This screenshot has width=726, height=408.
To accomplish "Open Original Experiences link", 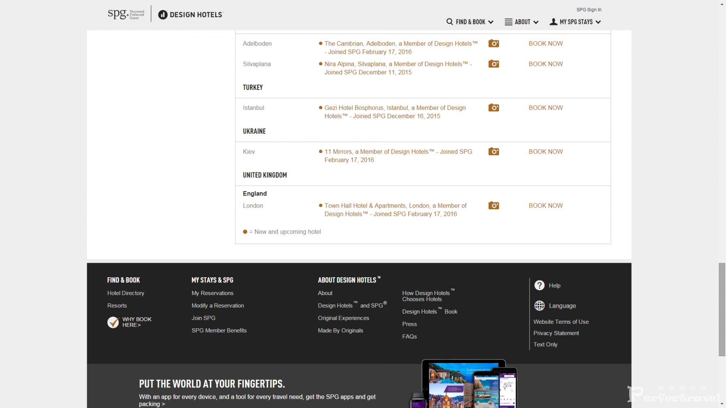I will click(343, 318).
